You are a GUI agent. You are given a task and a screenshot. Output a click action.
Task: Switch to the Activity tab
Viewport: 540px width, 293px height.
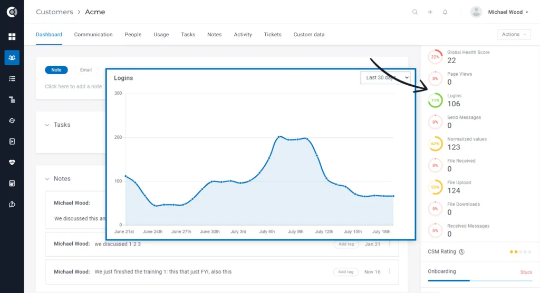[x=243, y=34]
